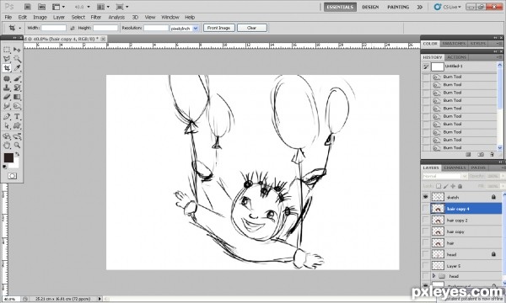
Task: Select the 3D Camera Orbit tool
Action: tap(17, 136)
